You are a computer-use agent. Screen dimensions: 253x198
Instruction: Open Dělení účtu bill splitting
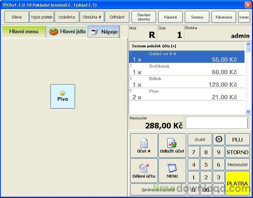point(144,171)
